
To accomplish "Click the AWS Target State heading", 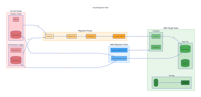I will [x=171, y=28].
